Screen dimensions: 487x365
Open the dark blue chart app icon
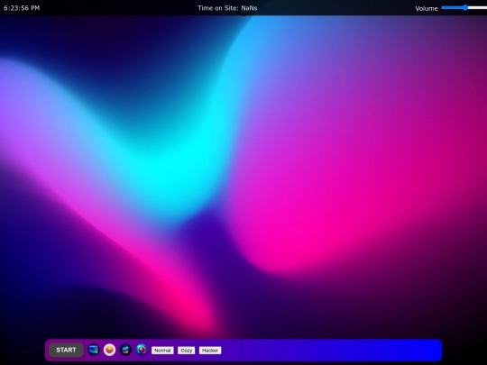click(125, 350)
